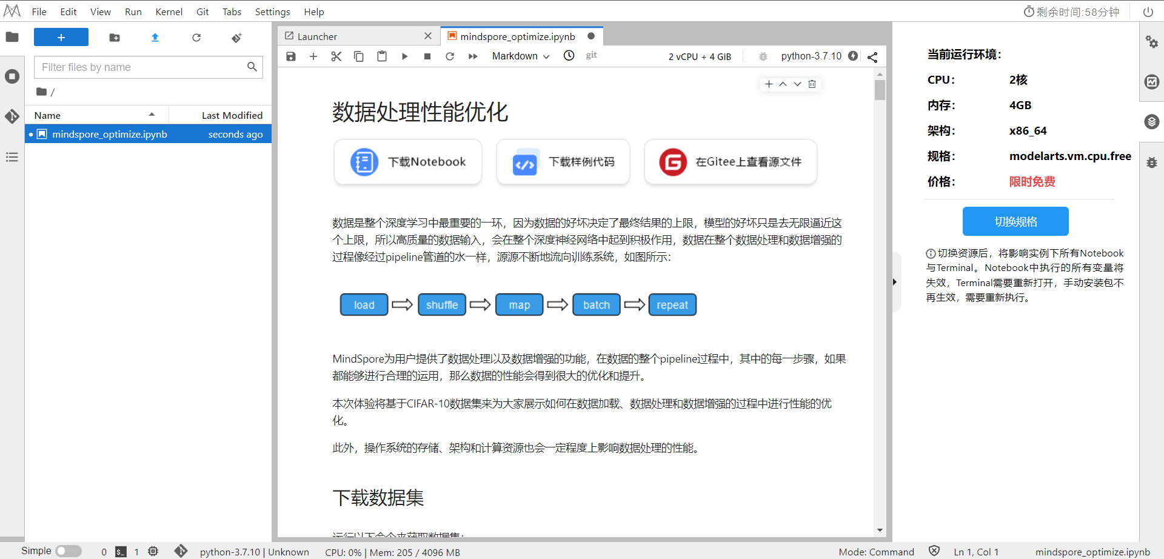Click 下载Notebook card
The height and width of the screenshot is (559, 1164).
tap(407, 162)
